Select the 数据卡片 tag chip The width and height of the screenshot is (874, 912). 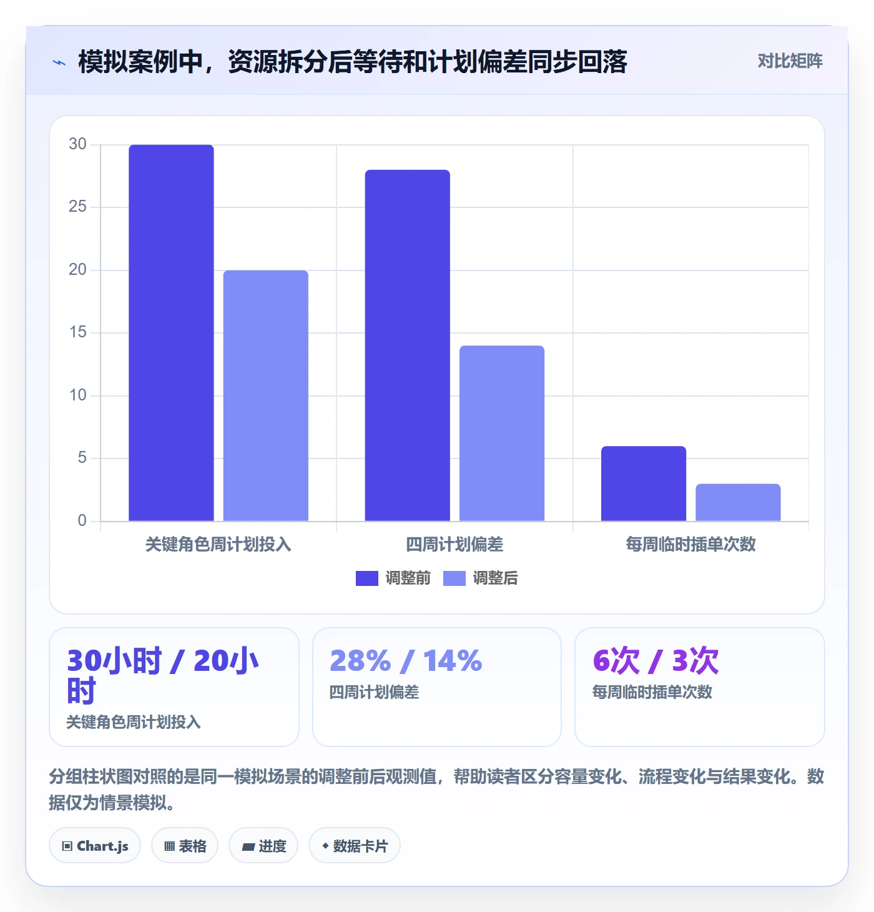355,846
